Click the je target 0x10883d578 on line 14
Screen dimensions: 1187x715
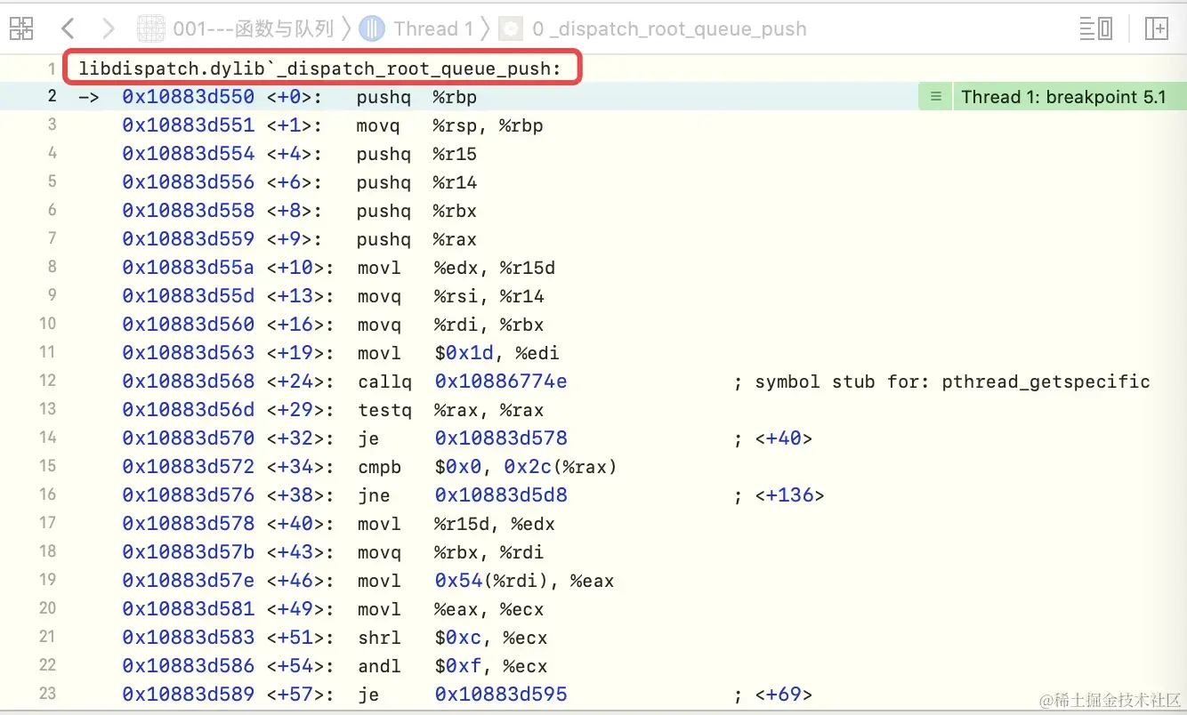click(x=501, y=438)
